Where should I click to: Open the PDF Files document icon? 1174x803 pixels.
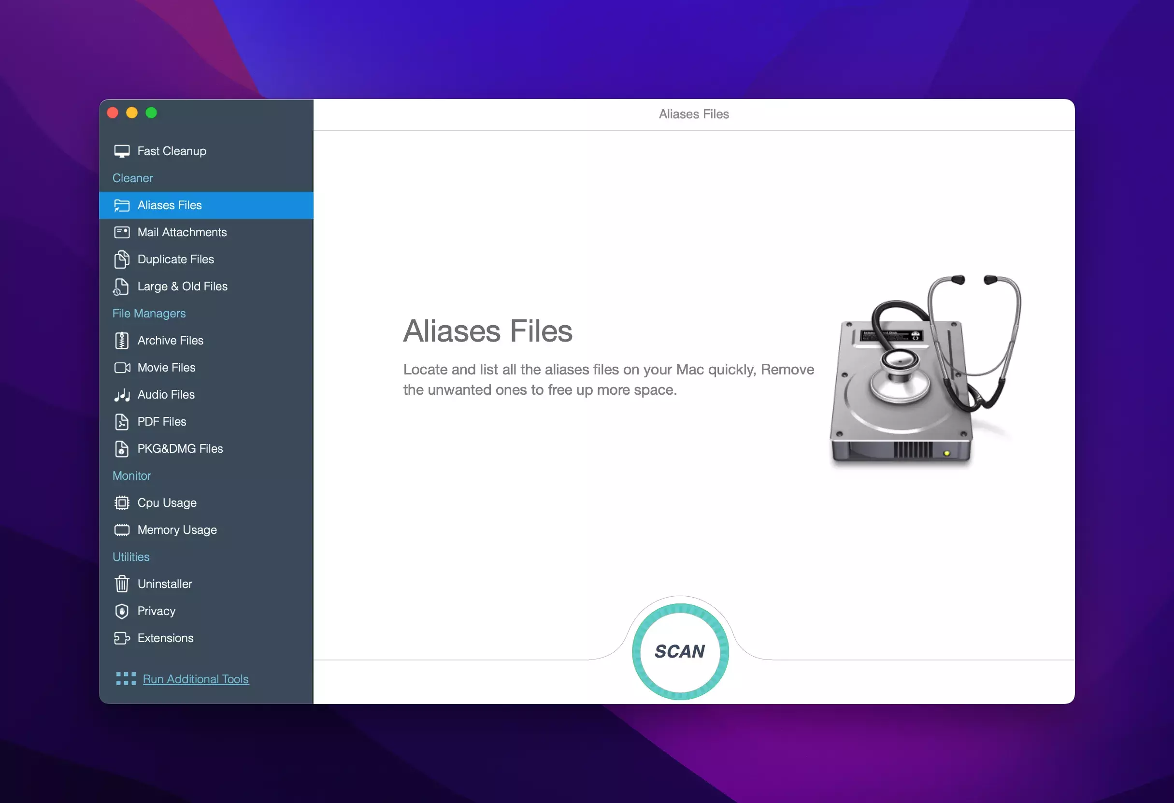[122, 422]
